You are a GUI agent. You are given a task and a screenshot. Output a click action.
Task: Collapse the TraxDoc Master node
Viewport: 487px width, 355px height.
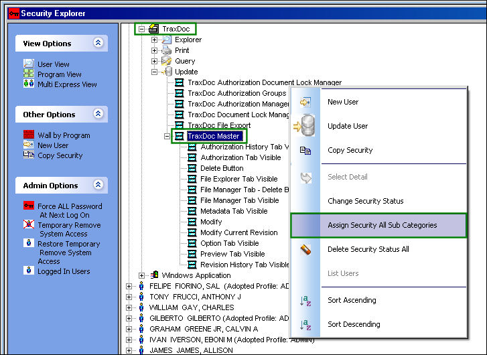(x=167, y=136)
